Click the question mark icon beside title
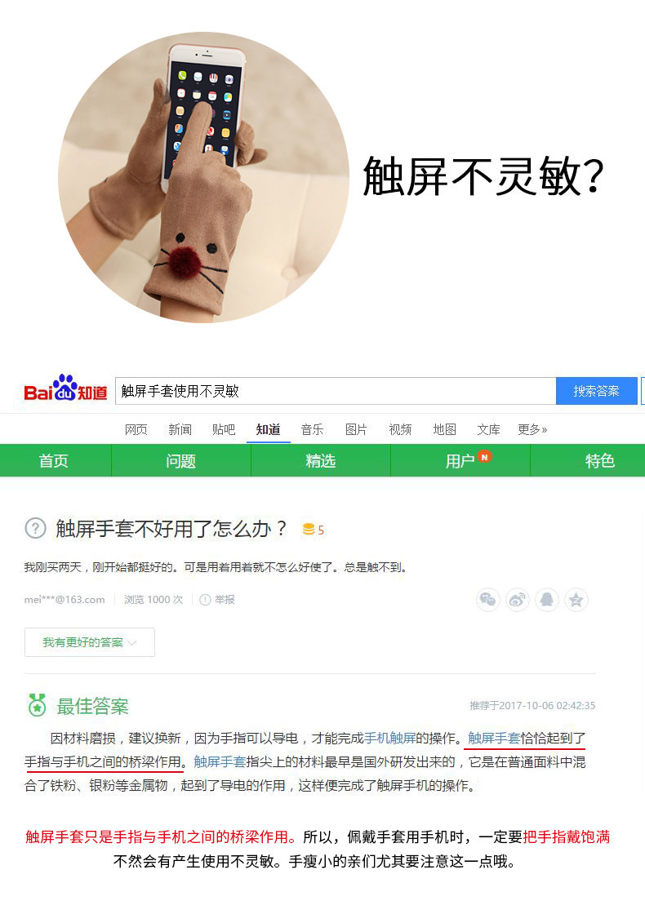Image resolution: width=645 pixels, height=923 pixels. point(35,528)
